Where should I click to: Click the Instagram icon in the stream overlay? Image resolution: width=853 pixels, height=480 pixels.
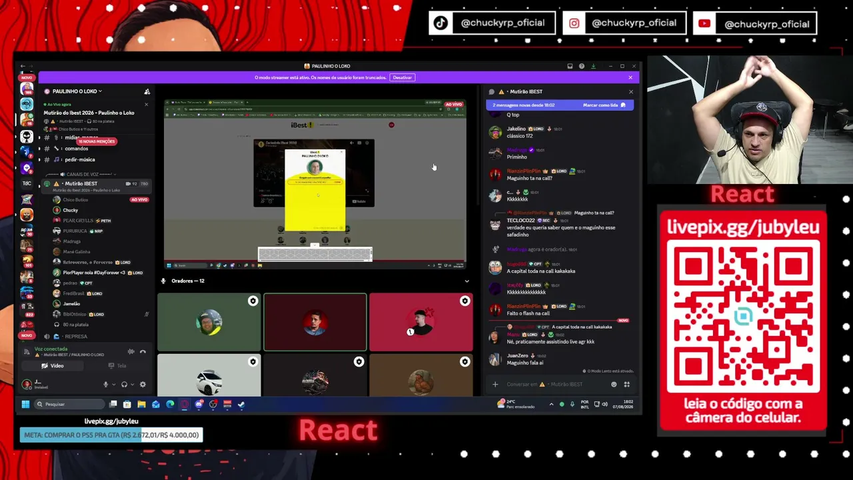click(574, 23)
